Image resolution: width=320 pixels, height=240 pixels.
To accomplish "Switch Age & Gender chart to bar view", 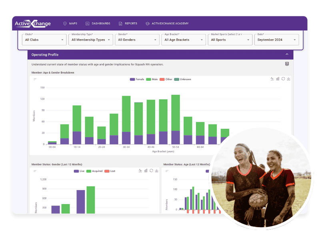I will pos(278,79).
